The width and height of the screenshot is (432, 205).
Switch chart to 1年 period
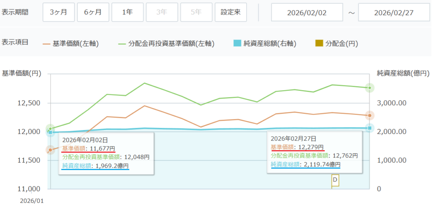click(x=127, y=12)
